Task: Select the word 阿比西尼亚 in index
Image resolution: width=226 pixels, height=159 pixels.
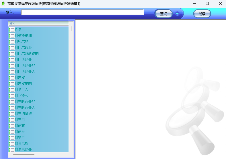Action: pos(23,60)
